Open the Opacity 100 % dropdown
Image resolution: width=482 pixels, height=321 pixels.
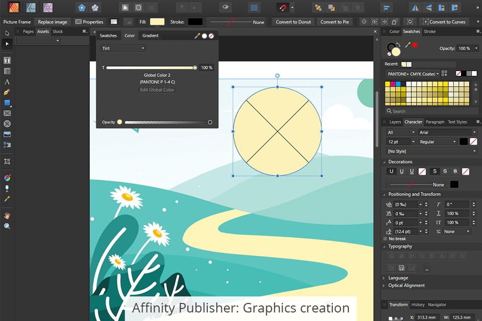tap(467, 48)
